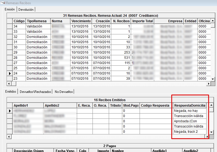The height and width of the screenshot is (152, 217).
Task: Click the Importe column header in Pagos
Action: click(x=100, y=150)
